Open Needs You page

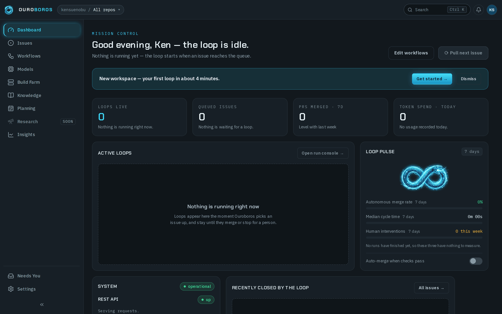tap(42, 276)
